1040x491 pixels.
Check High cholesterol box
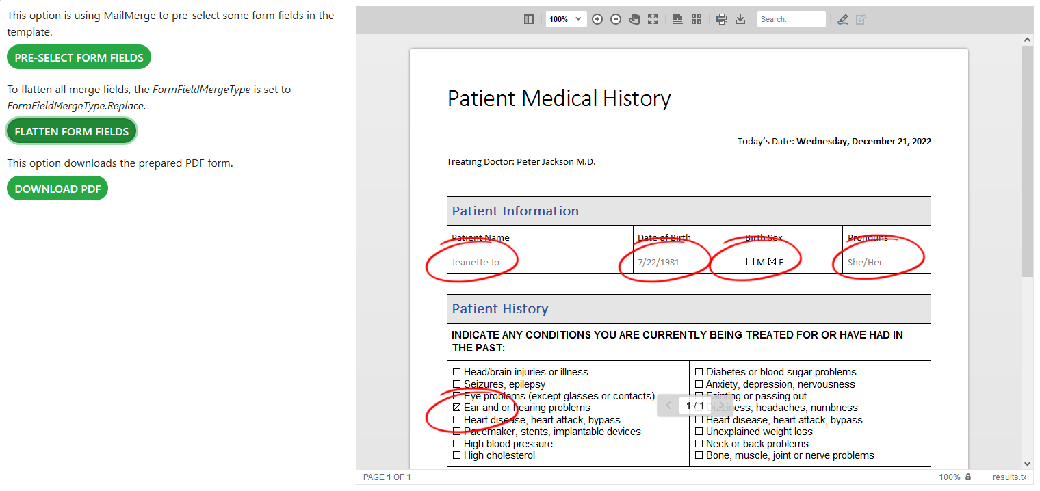point(457,455)
